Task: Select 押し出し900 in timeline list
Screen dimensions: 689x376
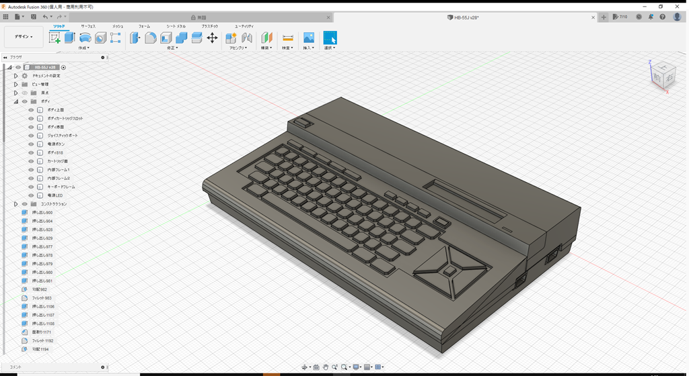Action: pos(42,213)
